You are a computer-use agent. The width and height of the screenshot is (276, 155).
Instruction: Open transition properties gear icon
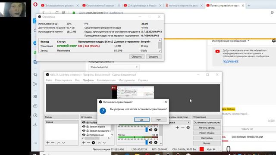[188, 127]
